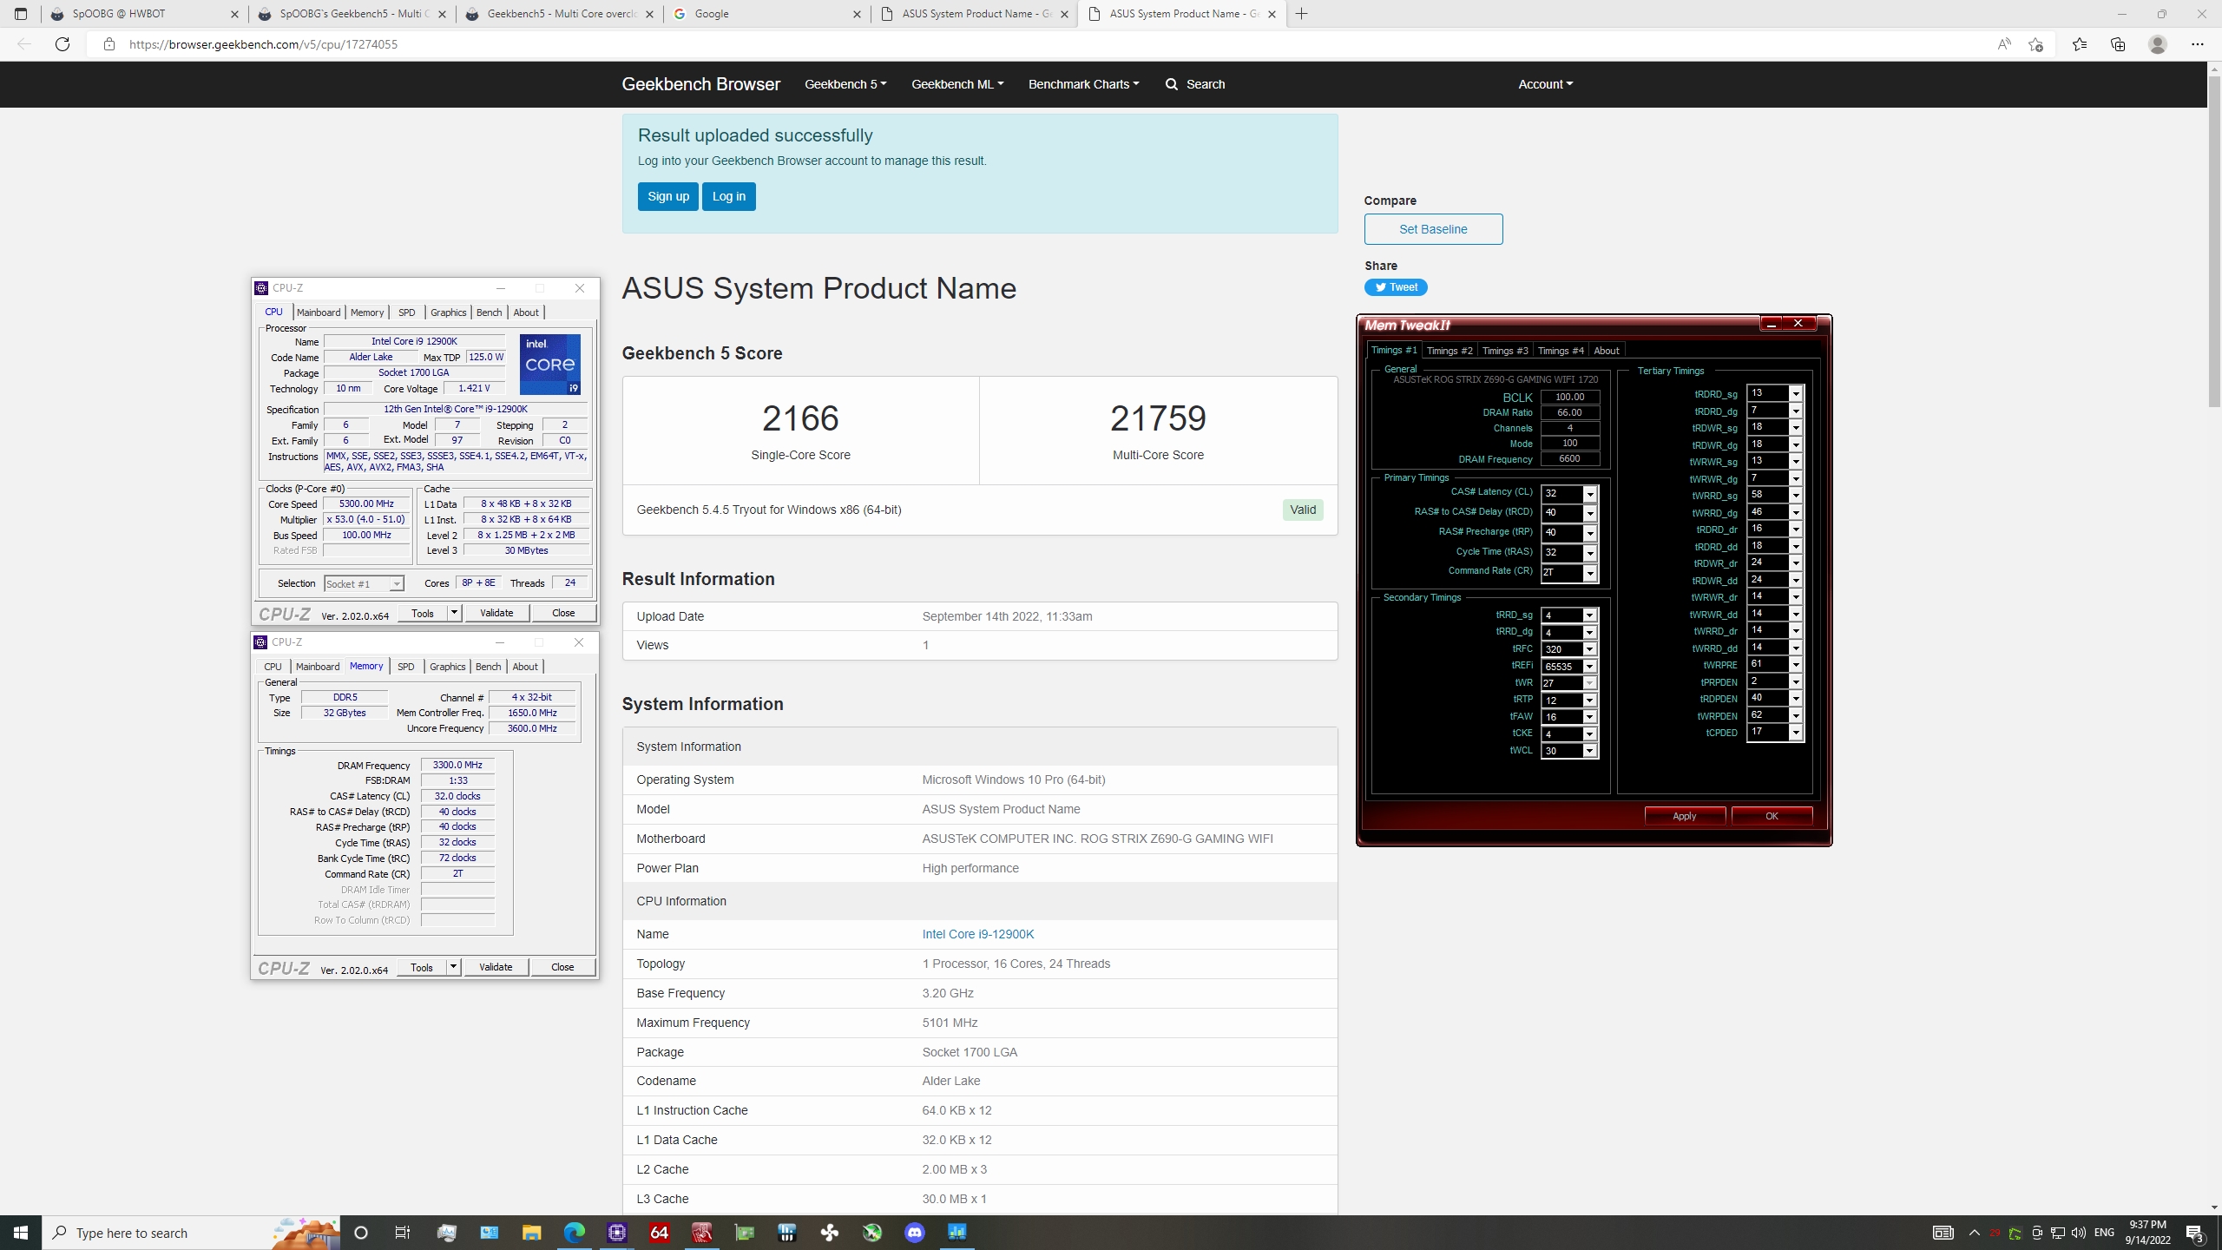Open the tRFC value dropdown in MemTweakIt
This screenshot has height=1250, width=2222.
click(x=1590, y=649)
